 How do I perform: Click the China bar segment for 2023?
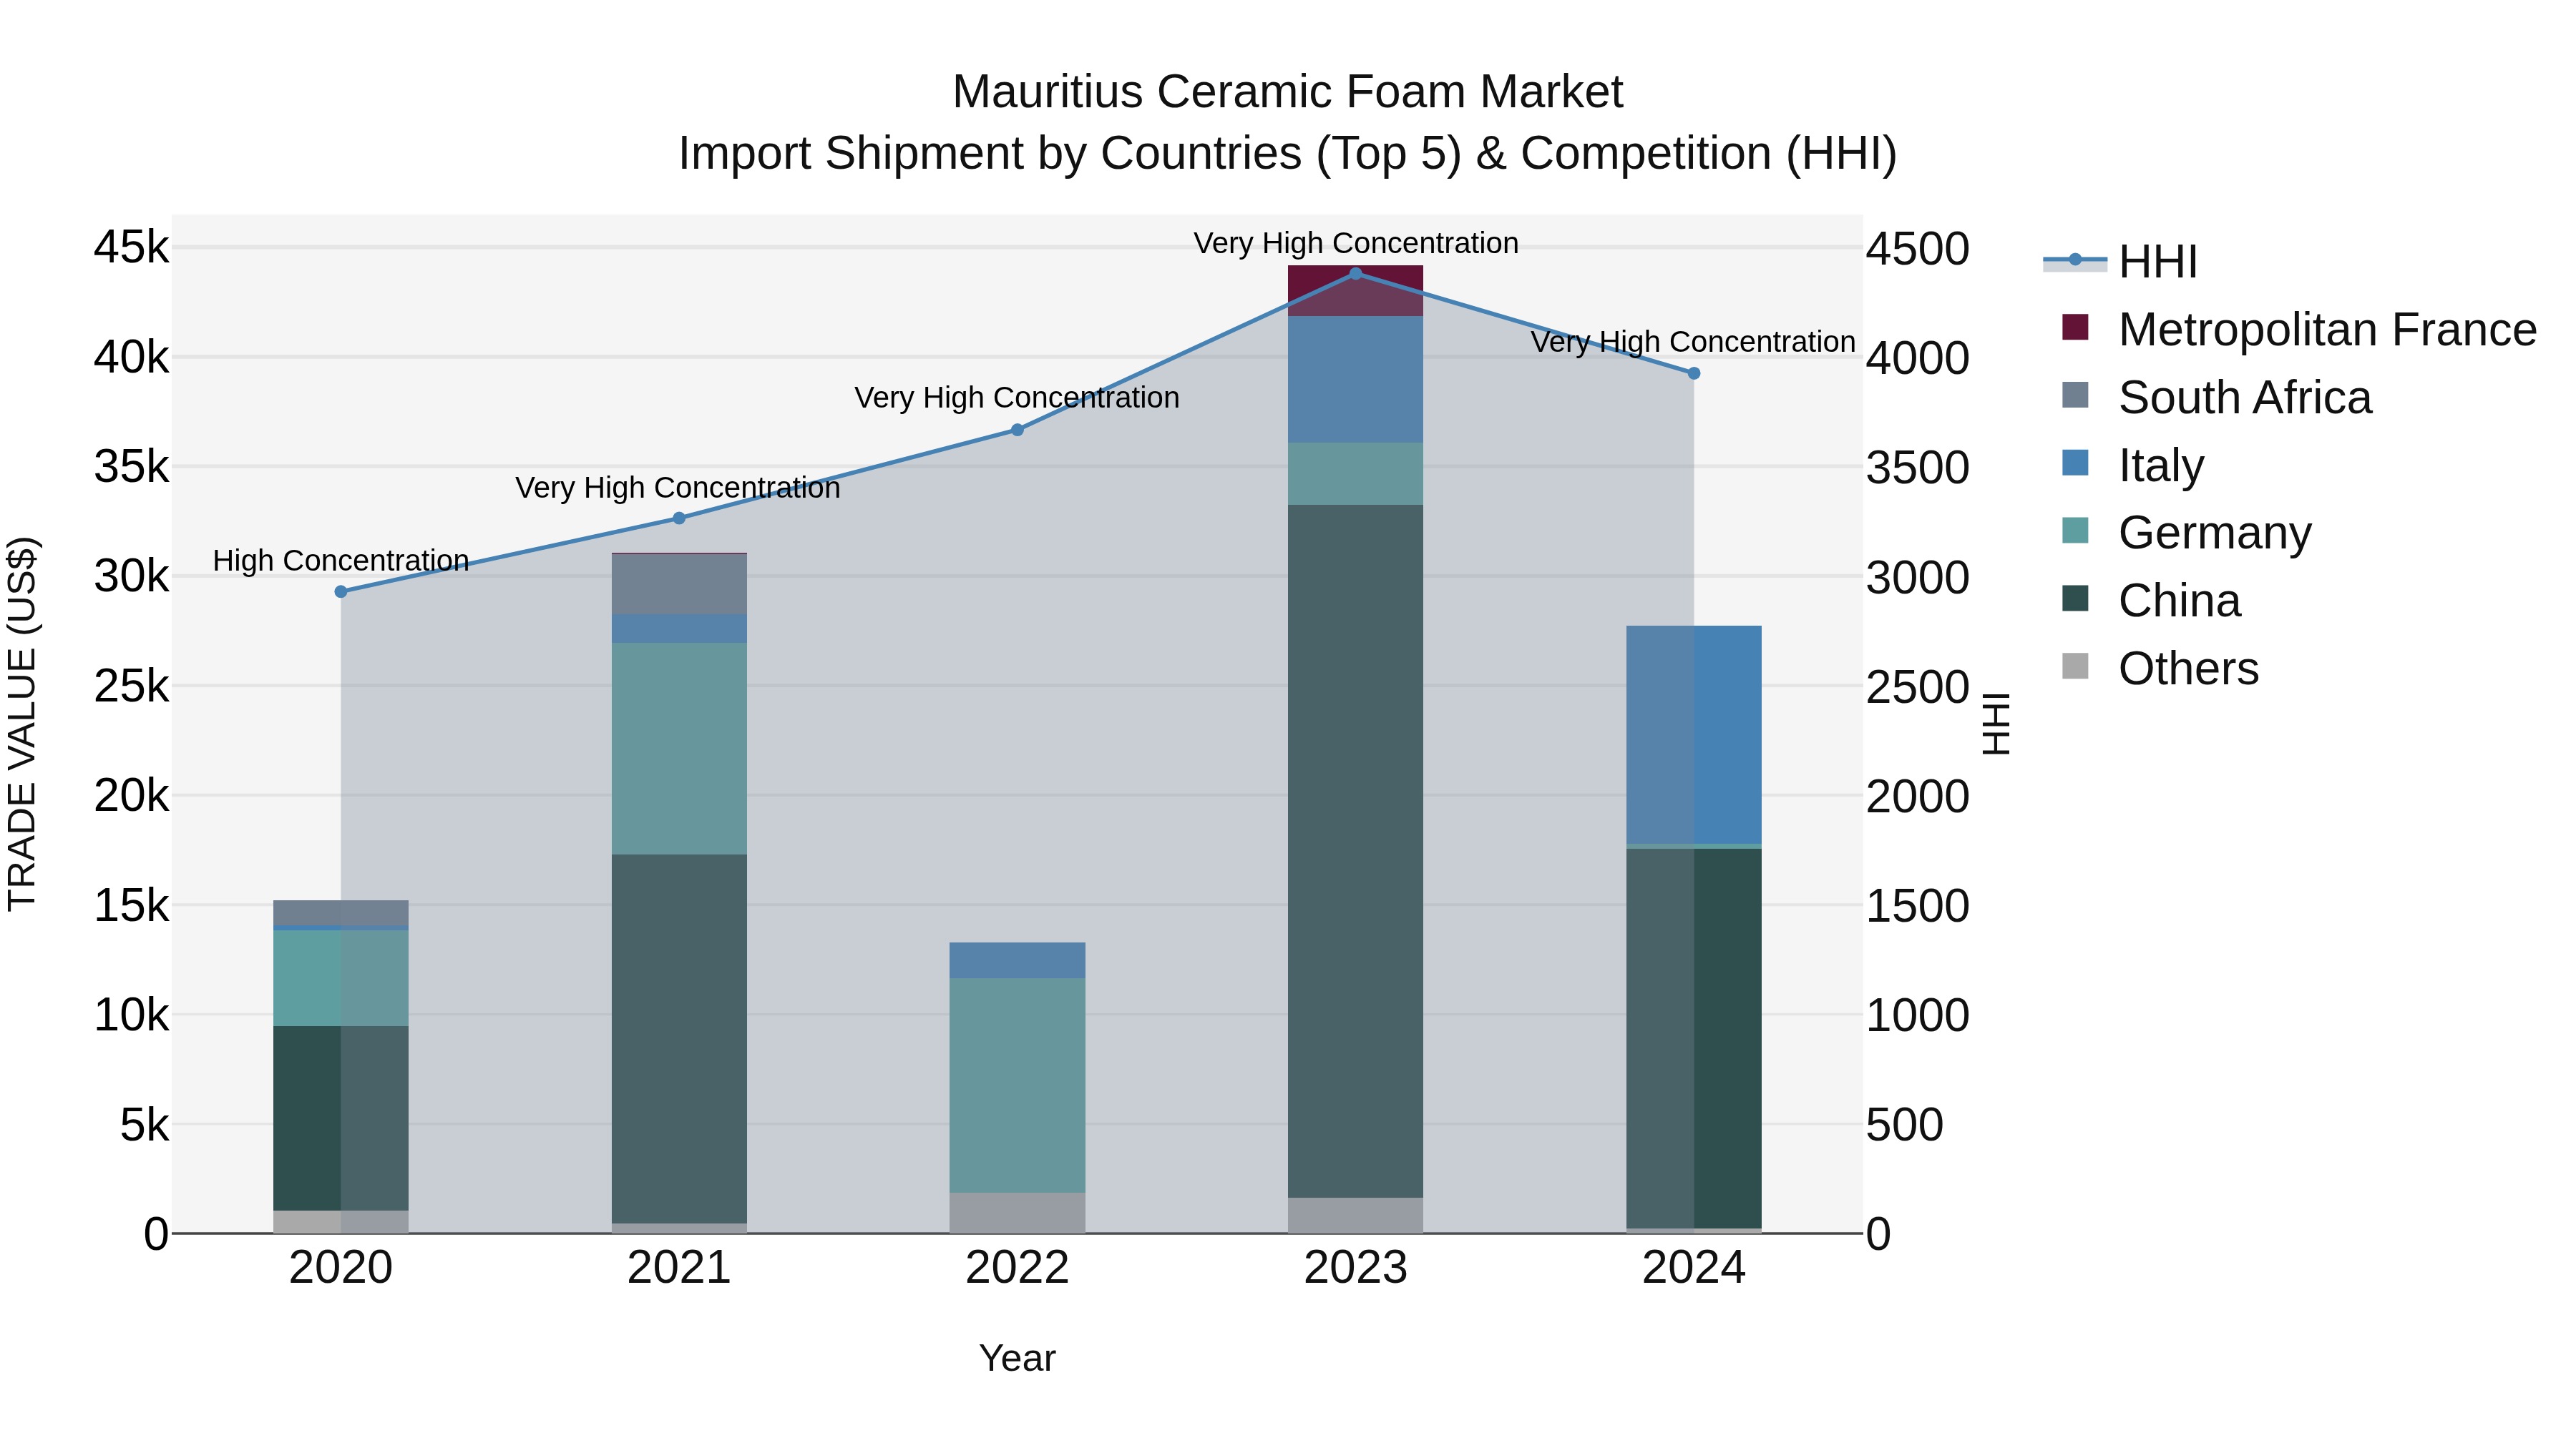[1356, 852]
